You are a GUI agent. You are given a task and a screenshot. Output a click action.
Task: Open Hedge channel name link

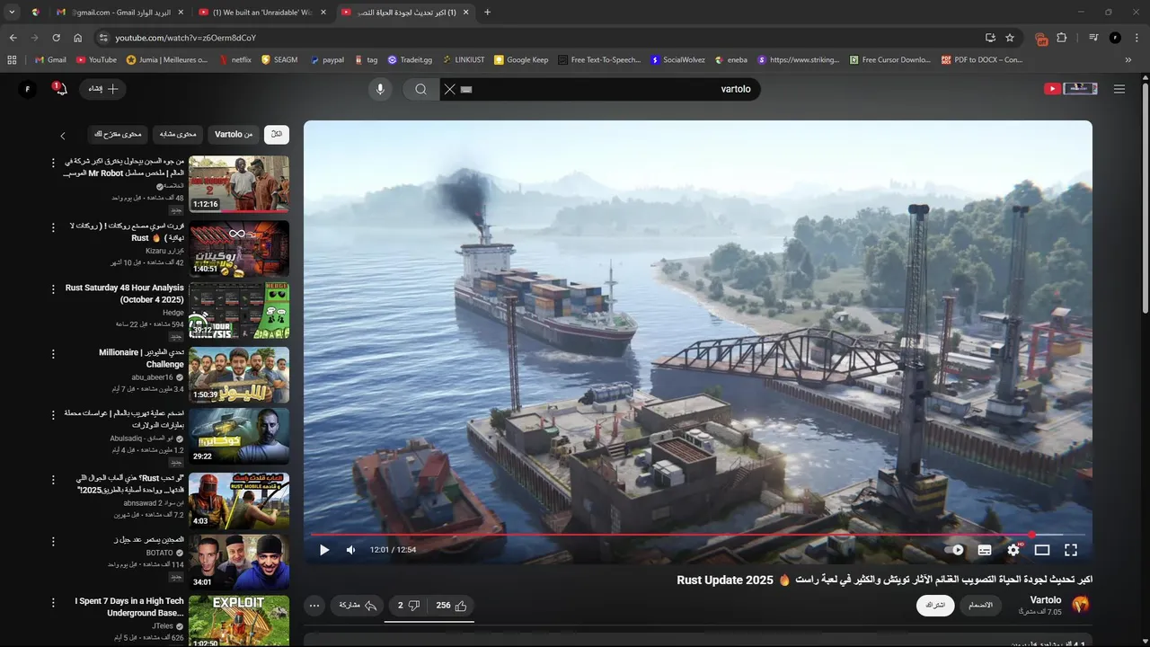172,313
